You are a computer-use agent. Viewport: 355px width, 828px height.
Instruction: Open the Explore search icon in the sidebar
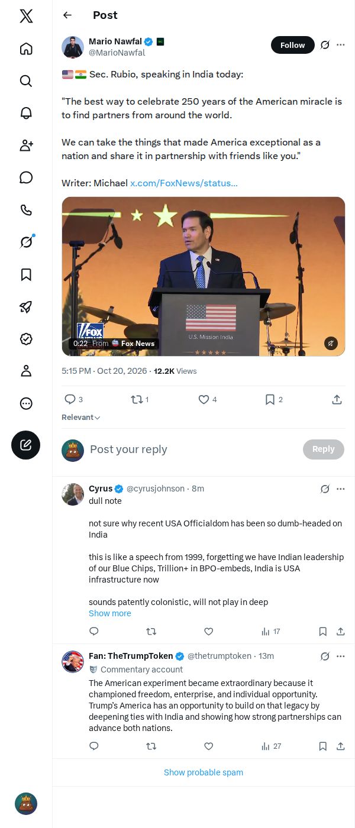(26, 81)
